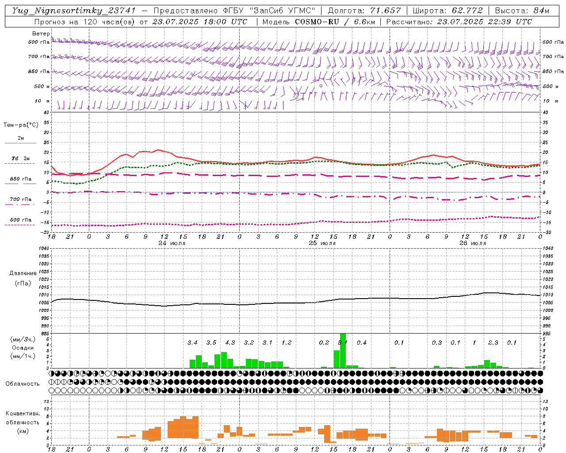Click the 1.2 three-hour precipitation total
The image size is (566, 453).
[x=287, y=342]
